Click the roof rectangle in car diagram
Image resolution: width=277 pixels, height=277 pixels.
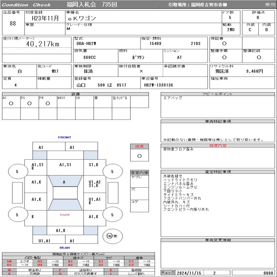tap(65, 193)
